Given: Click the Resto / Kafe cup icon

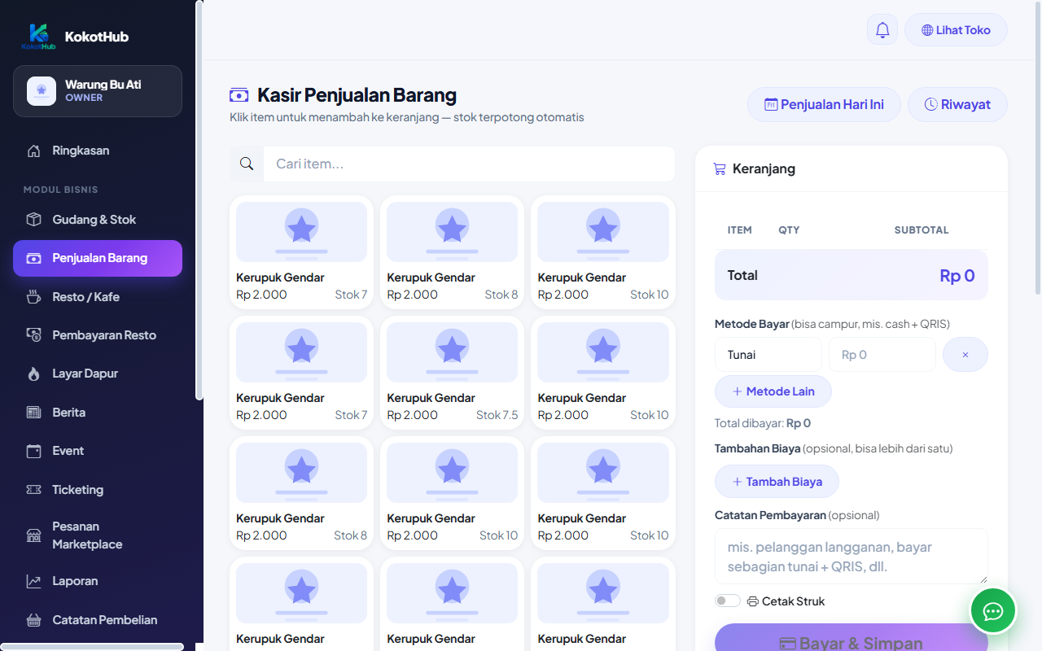Looking at the screenshot, I should click(34, 297).
